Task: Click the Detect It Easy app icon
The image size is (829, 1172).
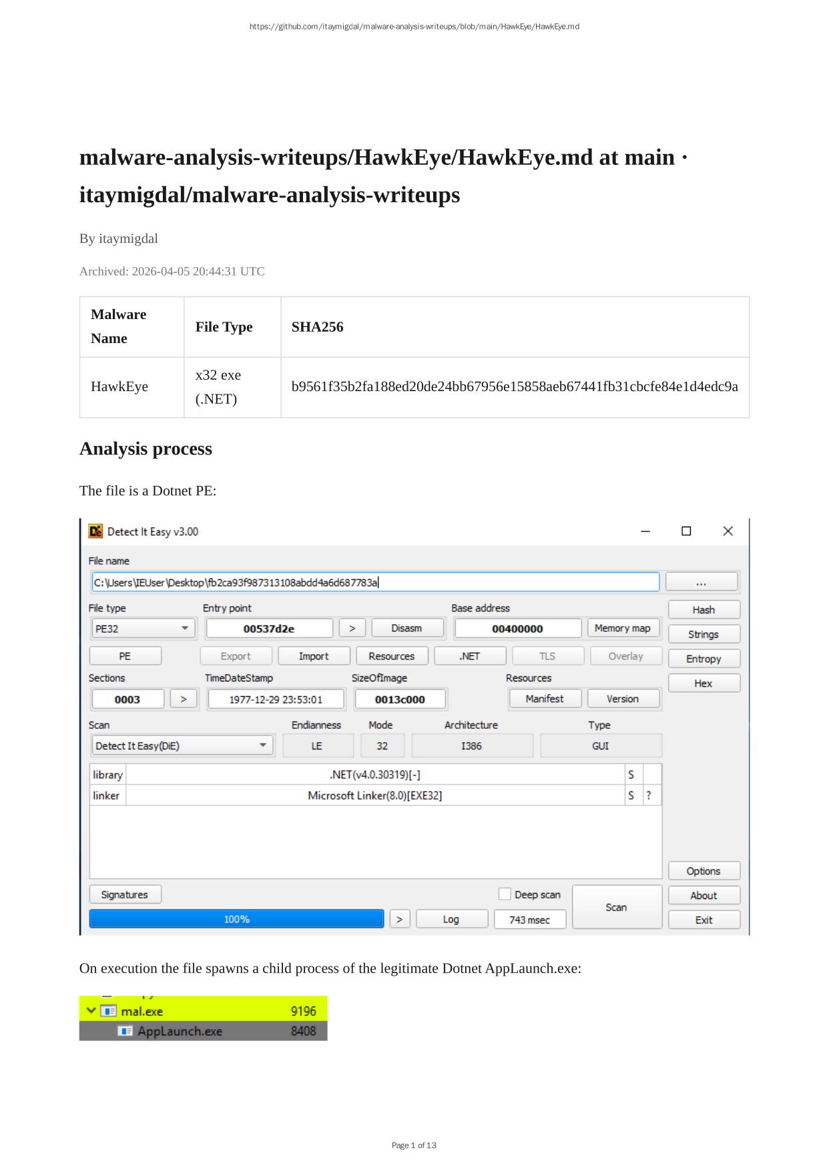Action: pos(95,531)
